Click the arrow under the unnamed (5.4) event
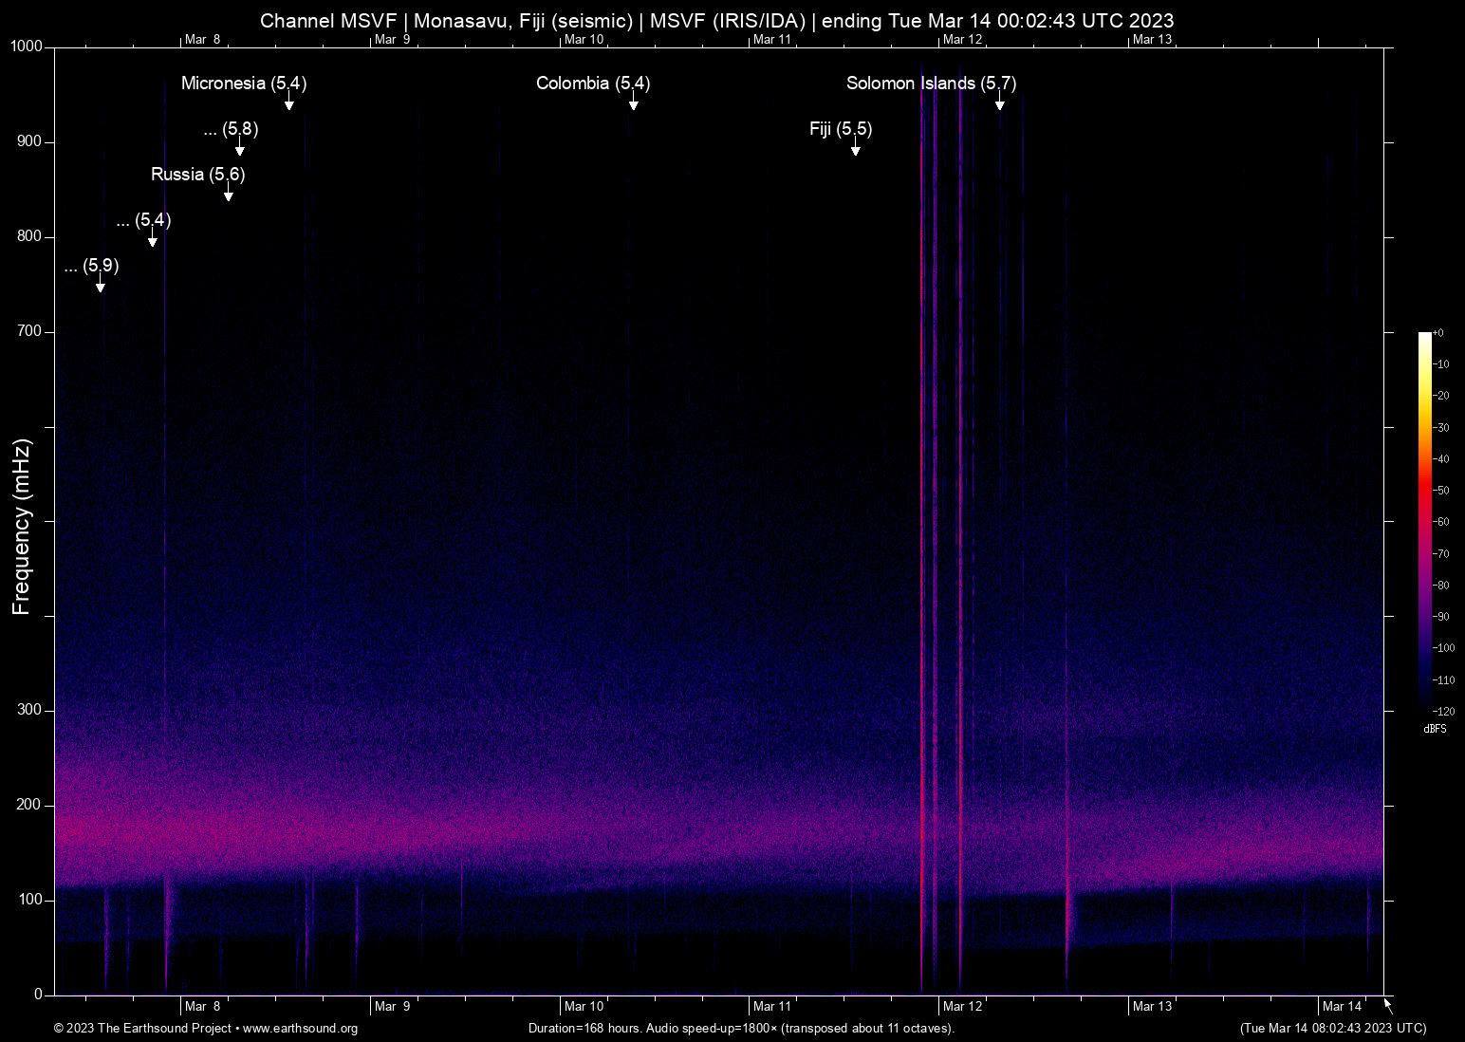The height and width of the screenshot is (1042, 1465). click(153, 240)
